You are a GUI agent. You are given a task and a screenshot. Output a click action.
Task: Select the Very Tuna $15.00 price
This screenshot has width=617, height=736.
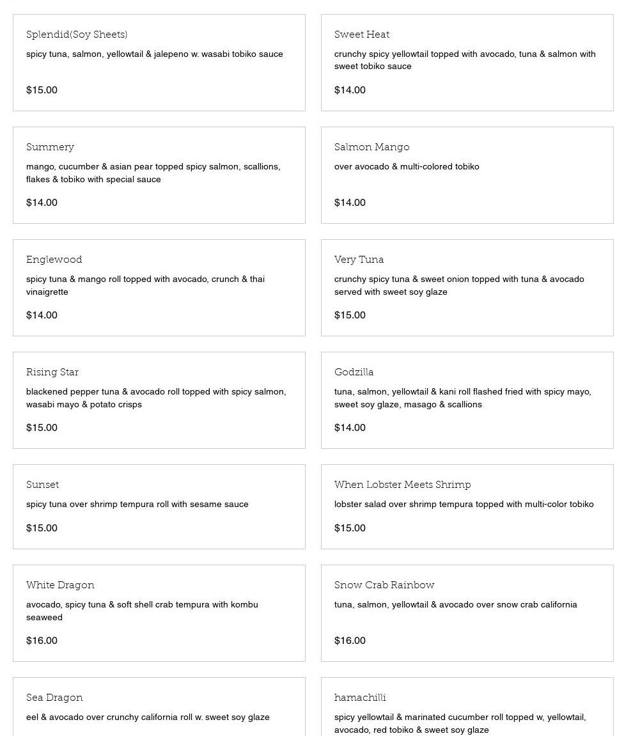click(350, 315)
